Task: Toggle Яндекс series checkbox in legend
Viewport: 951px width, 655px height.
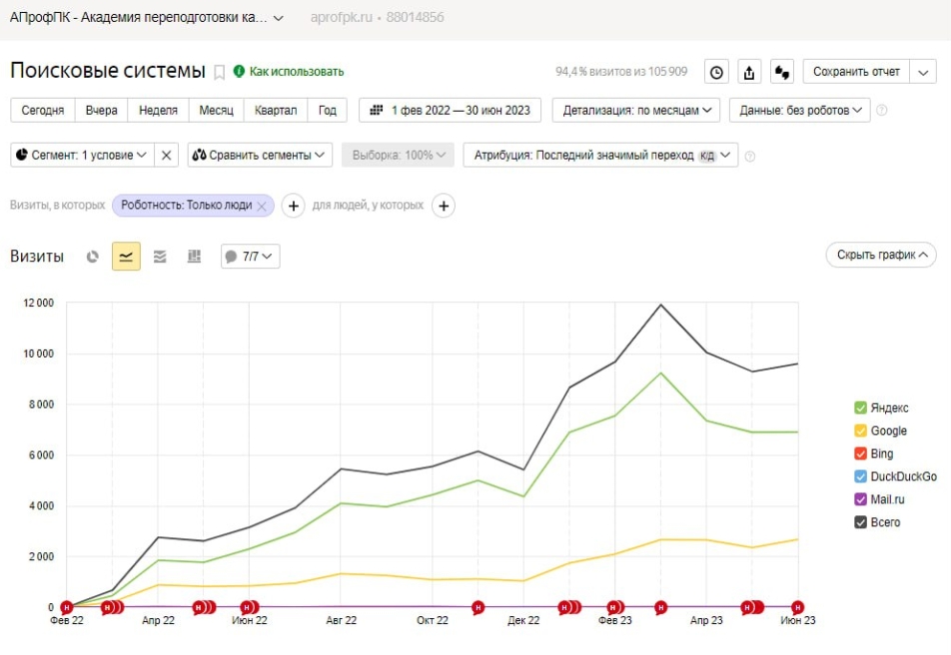Action: pyautogui.click(x=860, y=407)
